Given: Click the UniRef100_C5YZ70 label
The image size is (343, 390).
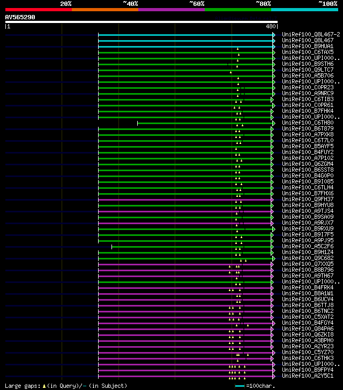Looking at the screenshot, I should point(308,352).
